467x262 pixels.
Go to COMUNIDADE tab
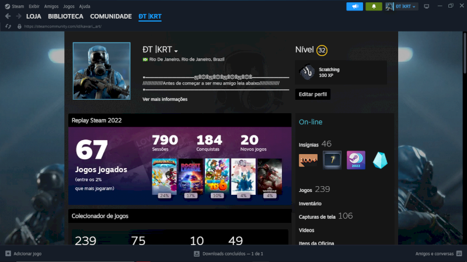pyautogui.click(x=111, y=16)
